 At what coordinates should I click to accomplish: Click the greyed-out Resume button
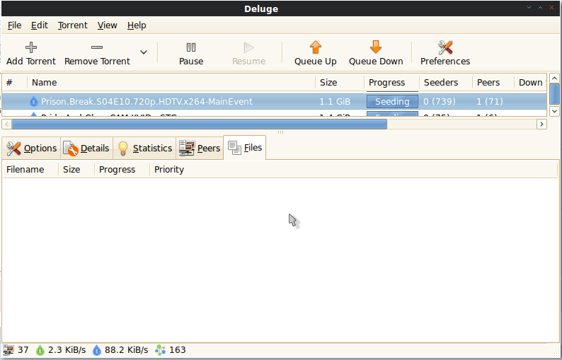tap(248, 54)
